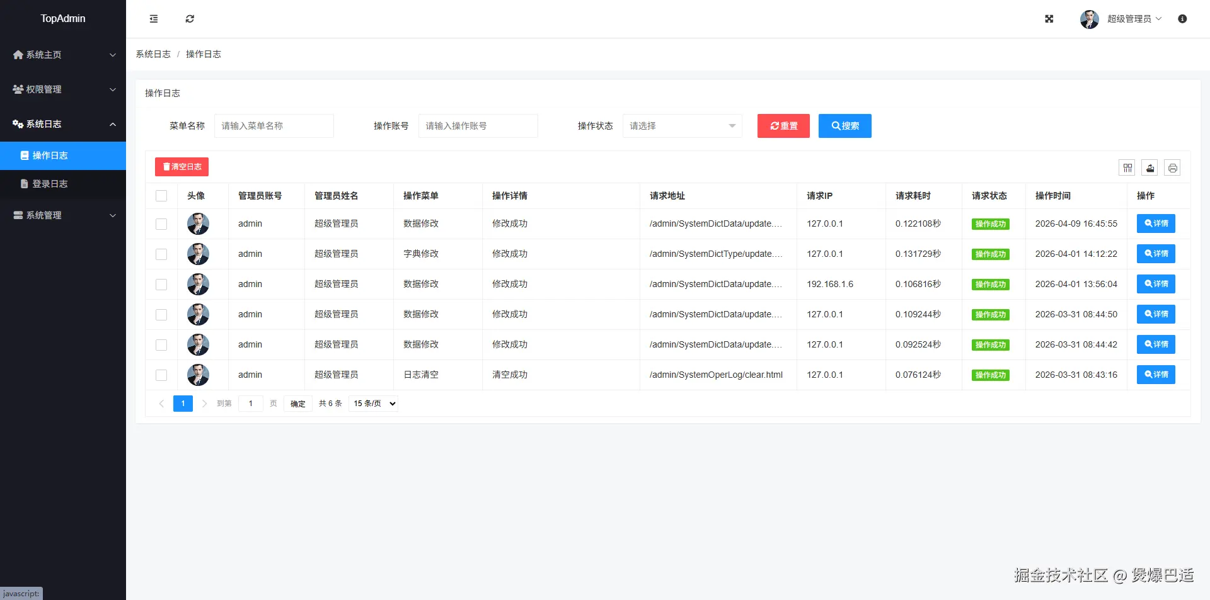Expand the 系统管理 sidebar menu
Image resolution: width=1210 pixels, height=600 pixels.
(x=63, y=215)
